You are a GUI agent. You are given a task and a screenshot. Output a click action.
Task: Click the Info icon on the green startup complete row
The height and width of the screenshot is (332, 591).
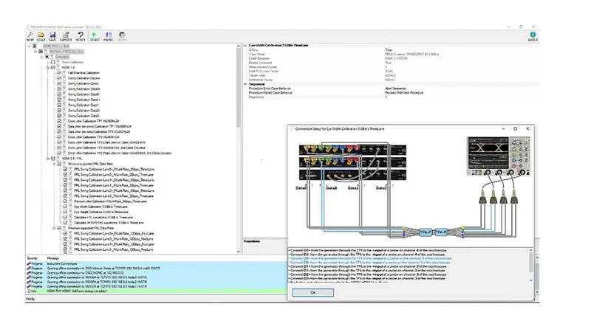click(x=29, y=291)
